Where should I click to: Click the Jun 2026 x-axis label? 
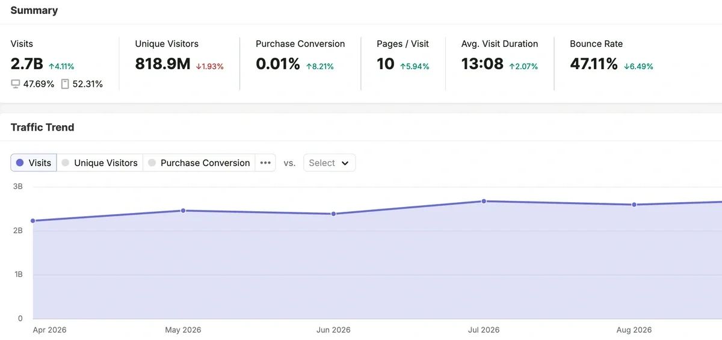(333, 330)
